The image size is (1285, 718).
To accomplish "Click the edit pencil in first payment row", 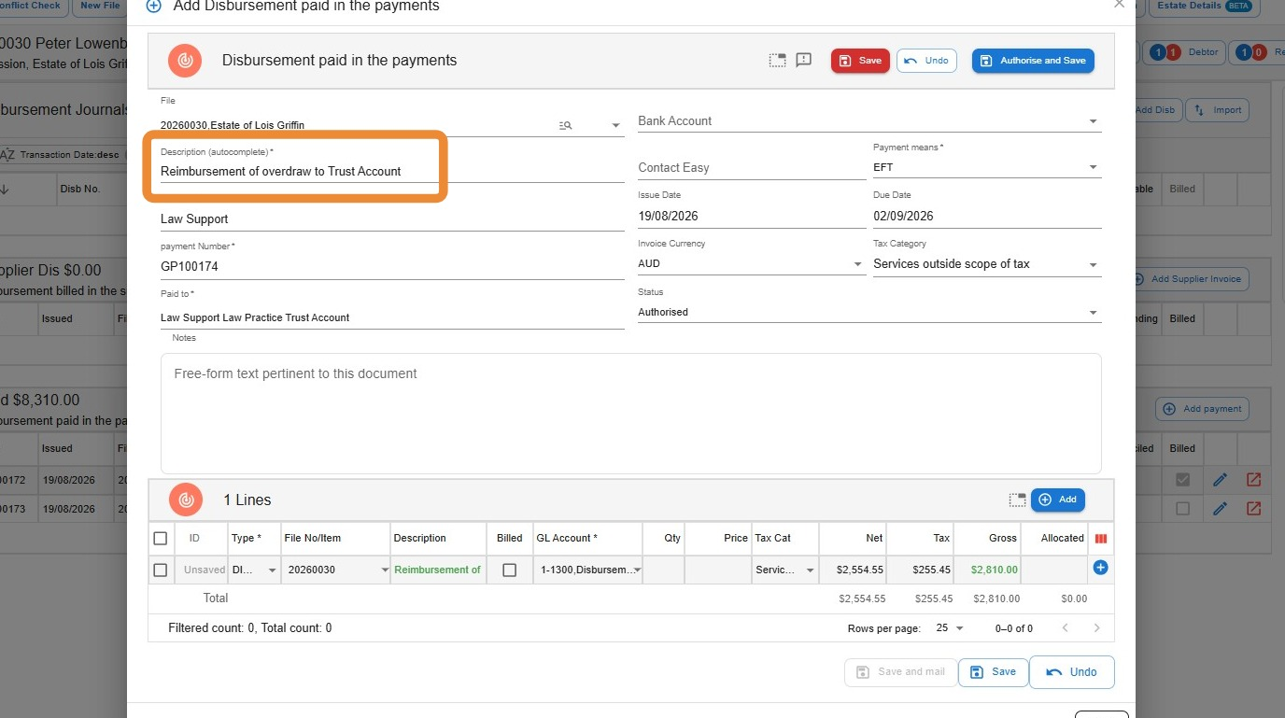I will [x=1220, y=480].
